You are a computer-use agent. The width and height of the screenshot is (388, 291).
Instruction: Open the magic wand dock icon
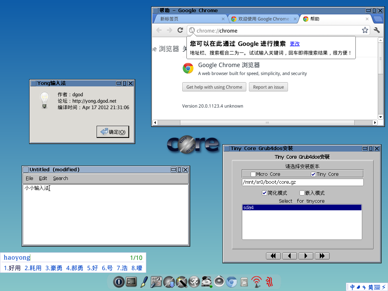[x=181, y=282]
